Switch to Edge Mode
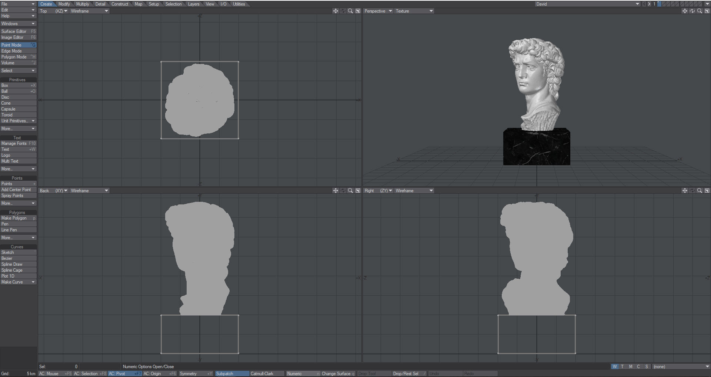 pyautogui.click(x=18, y=51)
